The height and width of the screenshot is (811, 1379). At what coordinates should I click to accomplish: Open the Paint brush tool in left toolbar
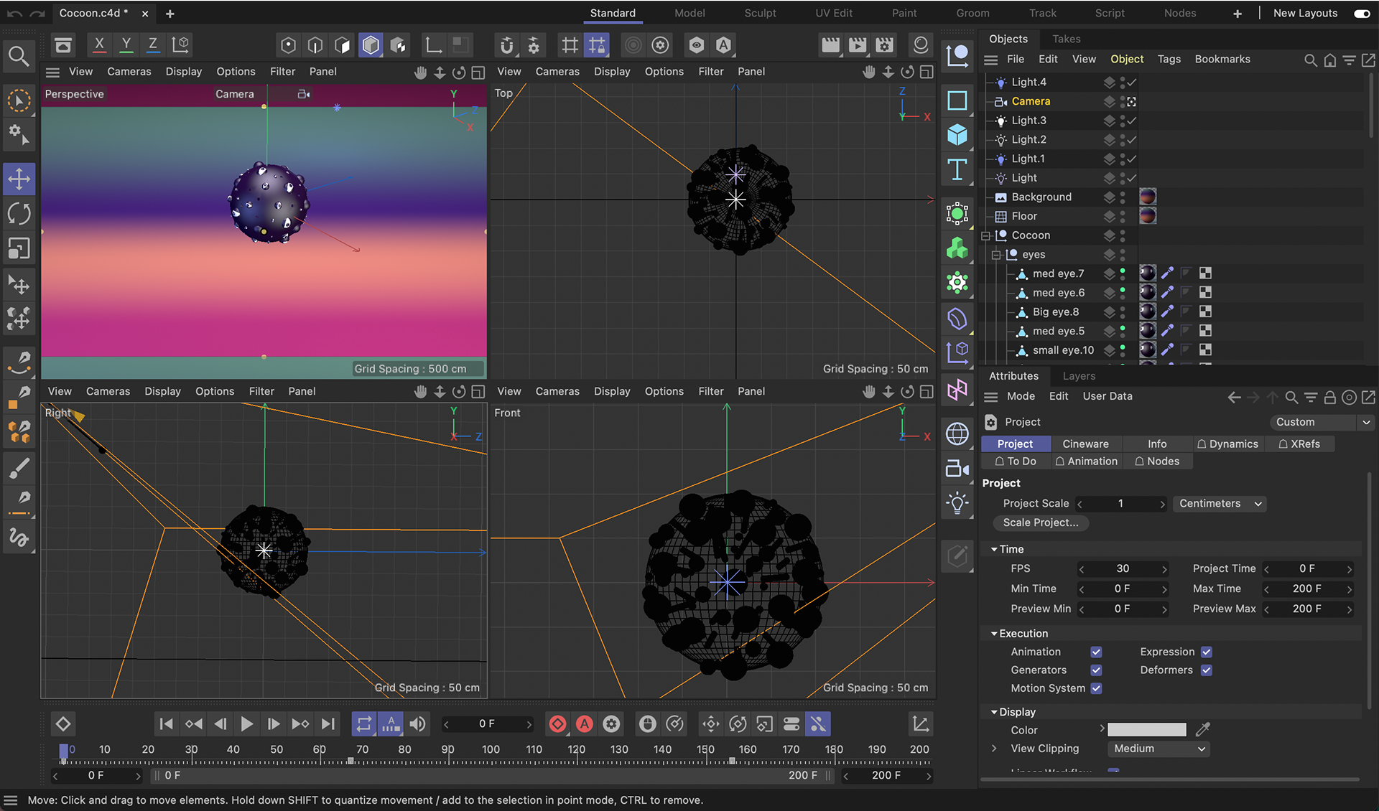pos(19,469)
